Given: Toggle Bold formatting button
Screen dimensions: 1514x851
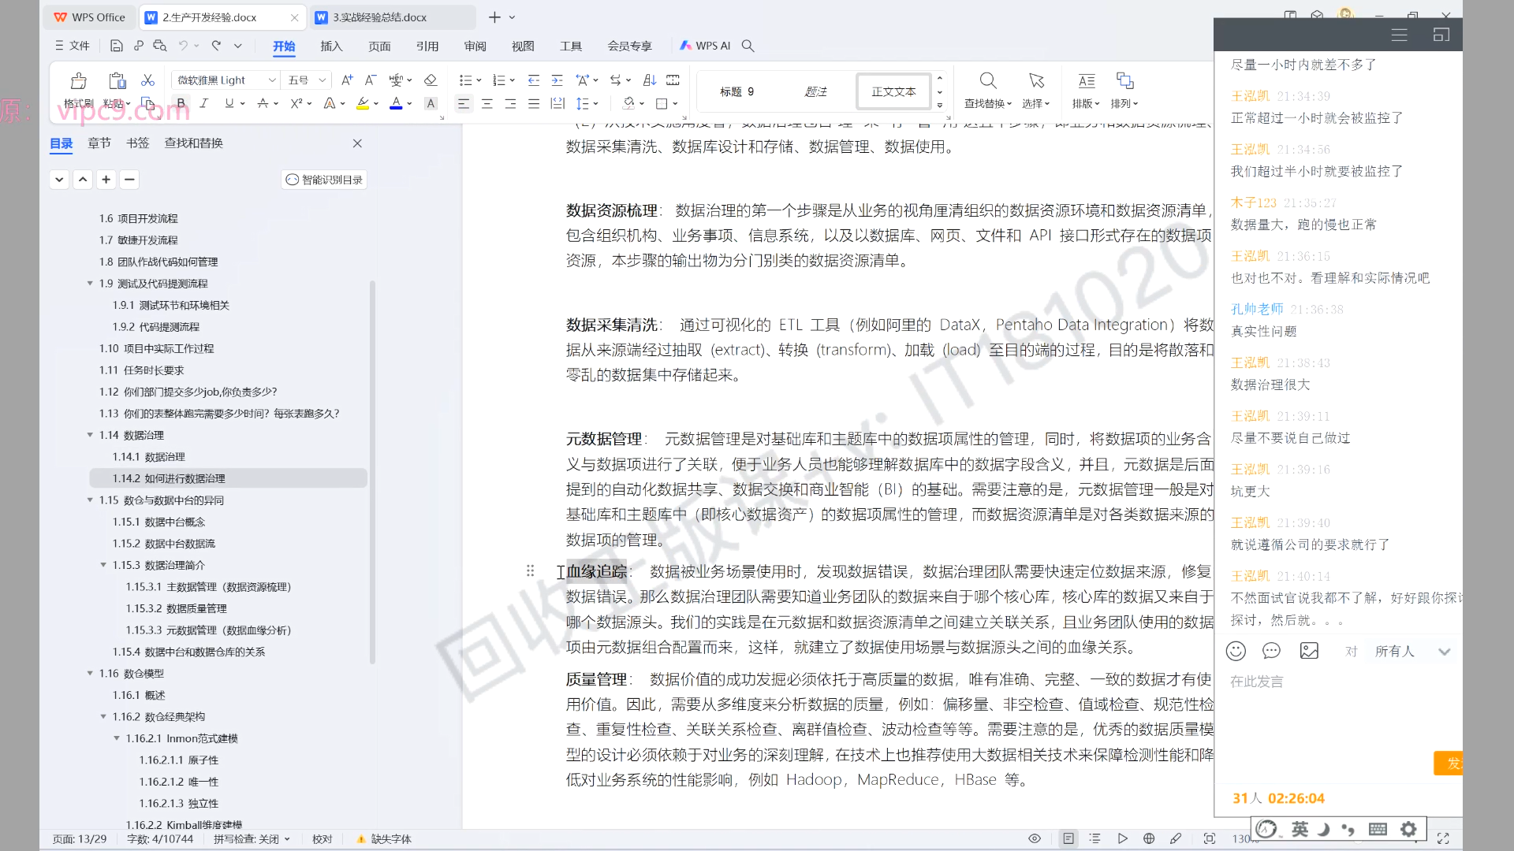Looking at the screenshot, I should click(x=181, y=103).
